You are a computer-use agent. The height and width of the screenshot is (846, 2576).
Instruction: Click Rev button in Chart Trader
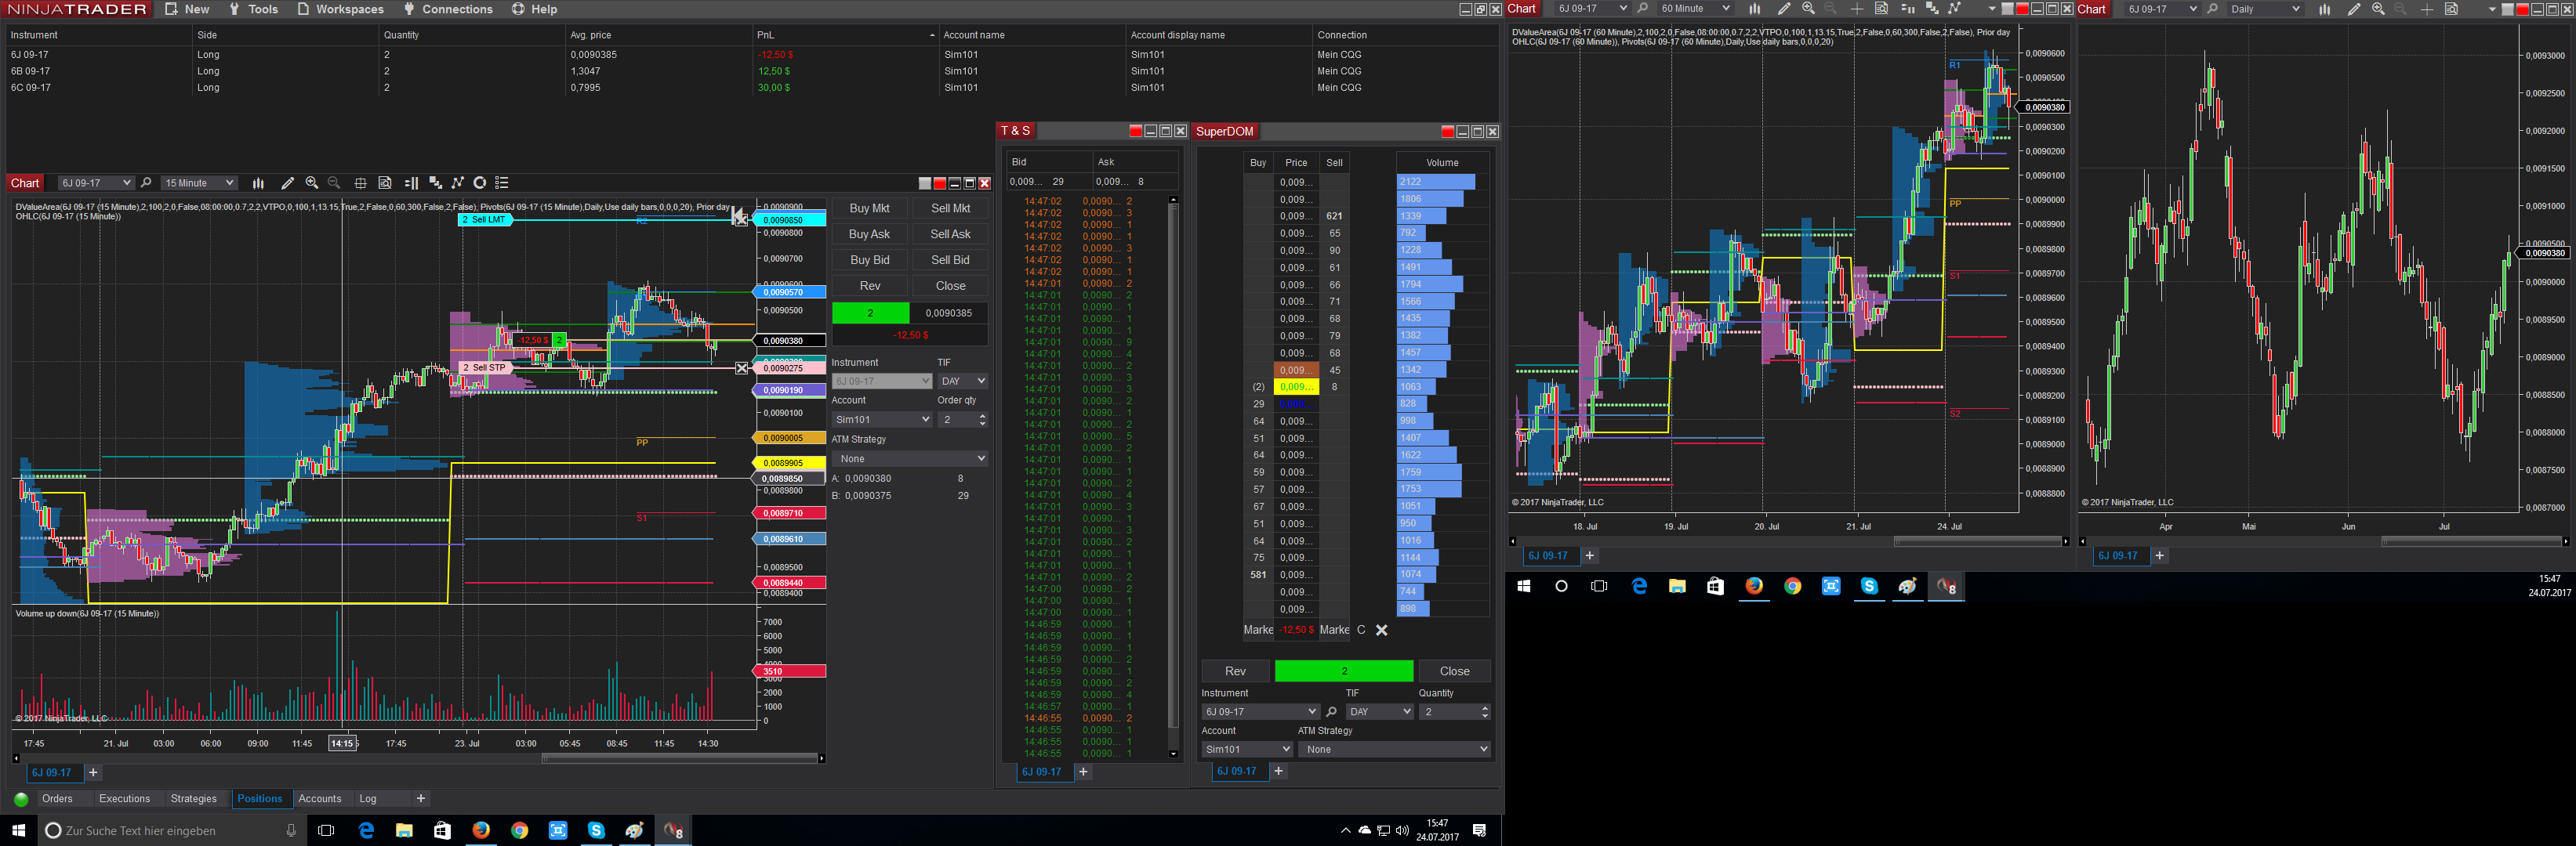point(870,287)
